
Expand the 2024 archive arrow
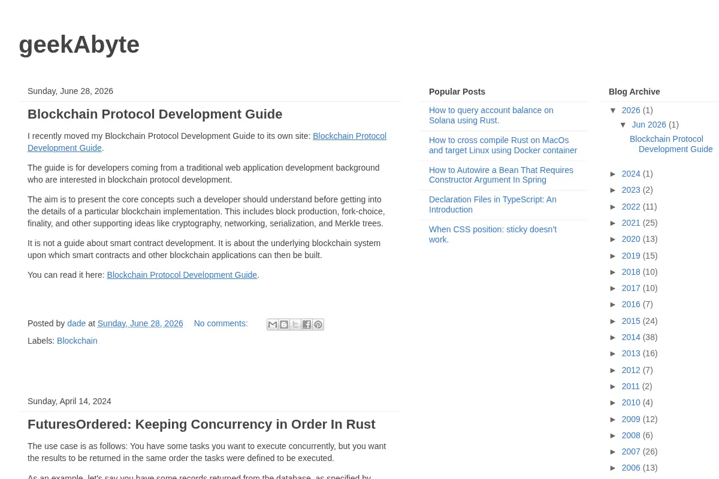coord(613,174)
